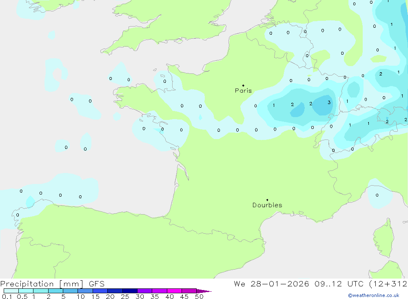Select the 40–45 mm legend color swatch
408x299 pixels.
[174, 291]
